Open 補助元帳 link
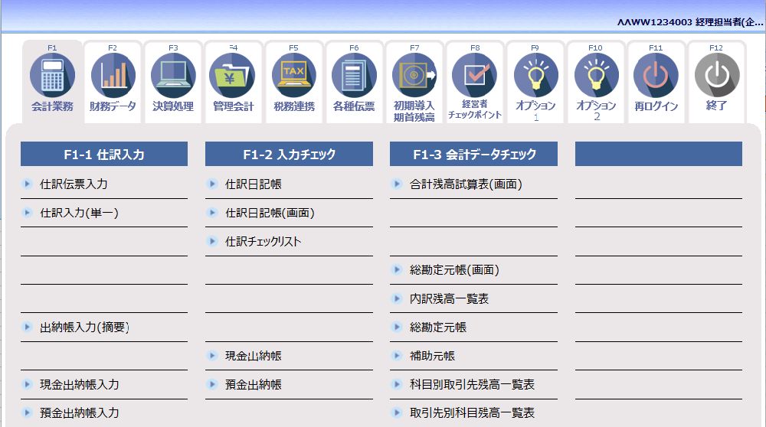 (x=432, y=356)
